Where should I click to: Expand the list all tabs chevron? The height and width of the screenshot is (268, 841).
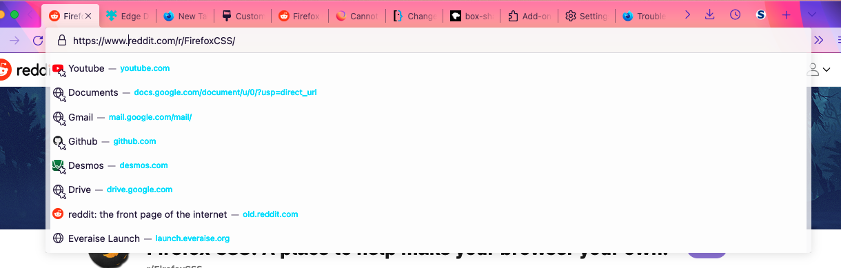811,14
